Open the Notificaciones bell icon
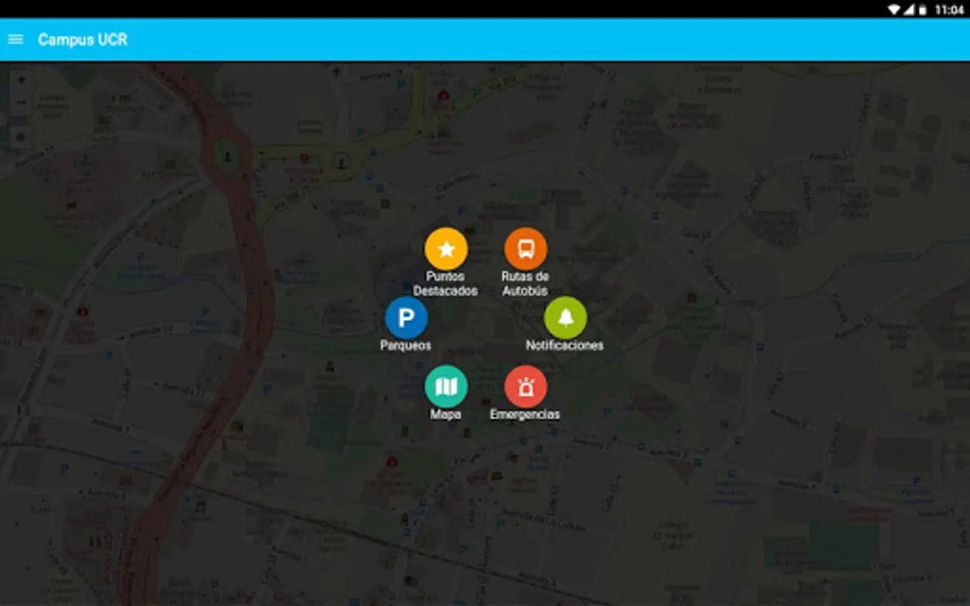Screen dimensions: 970x606 click(x=565, y=318)
